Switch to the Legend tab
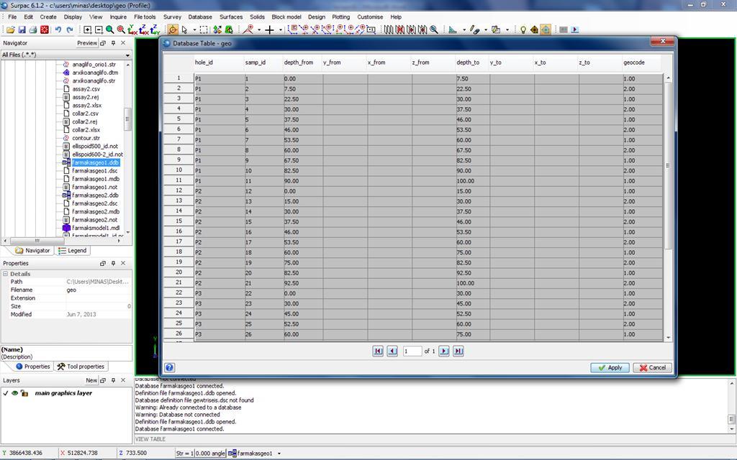Image resolution: width=737 pixels, height=460 pixels. tap(73, 251)
